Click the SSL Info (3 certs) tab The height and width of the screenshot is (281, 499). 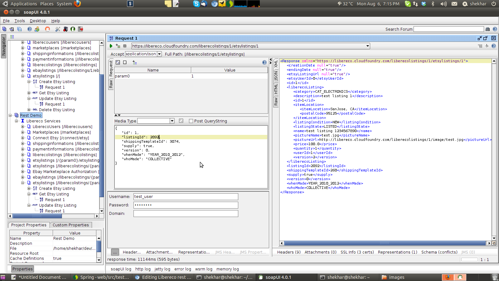pyautogui.click(x=357, y=252)
